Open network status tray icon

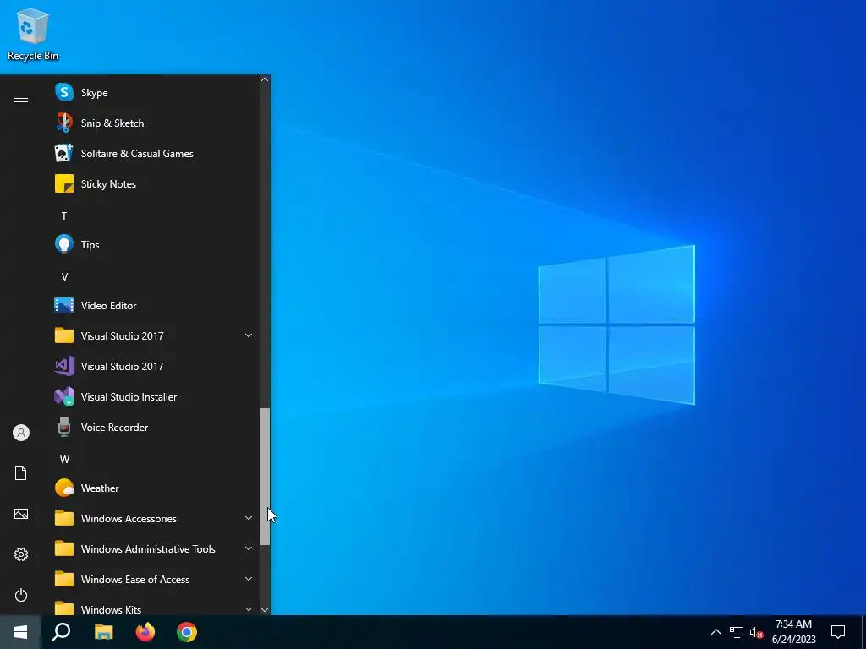(737, 632)
